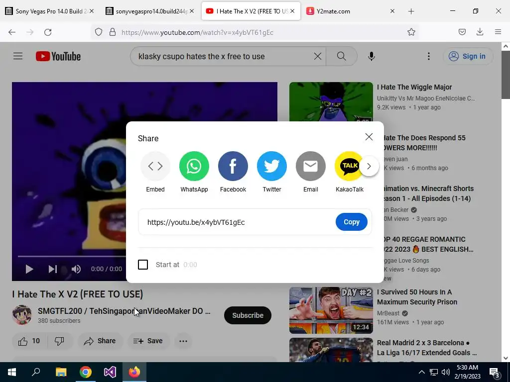Click the Embed share icon

(155, 166)
